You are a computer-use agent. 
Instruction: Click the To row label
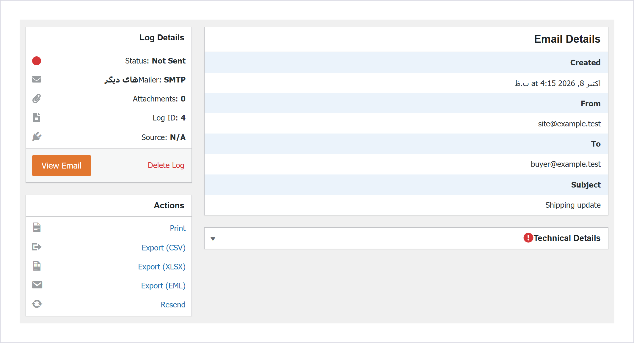tap(596, 144)
